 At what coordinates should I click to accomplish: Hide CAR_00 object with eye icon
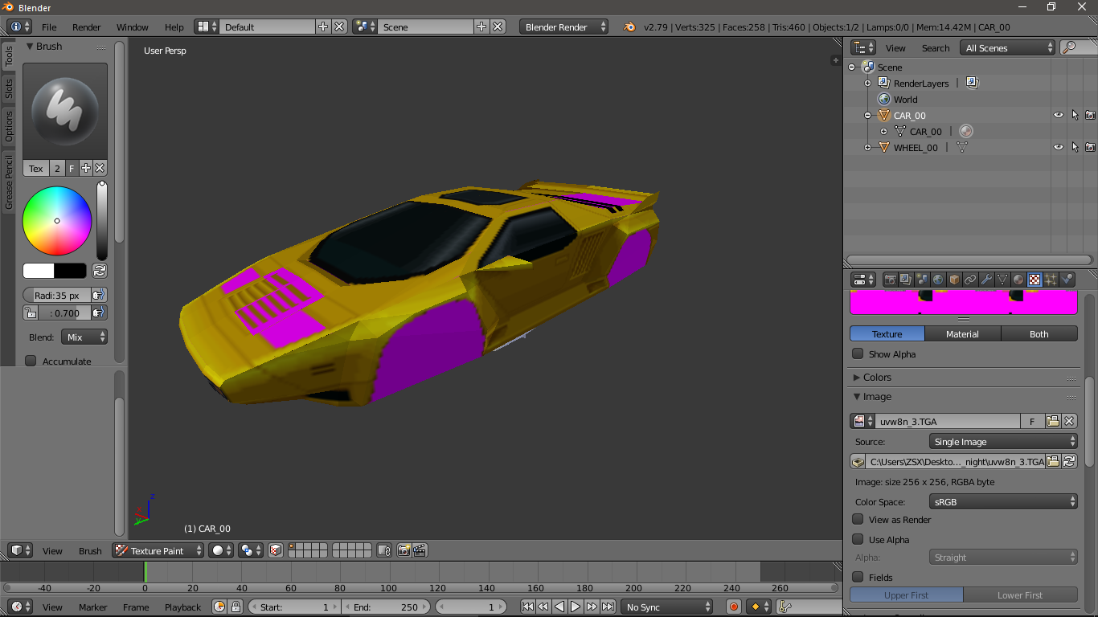[x=1058, y=115]
